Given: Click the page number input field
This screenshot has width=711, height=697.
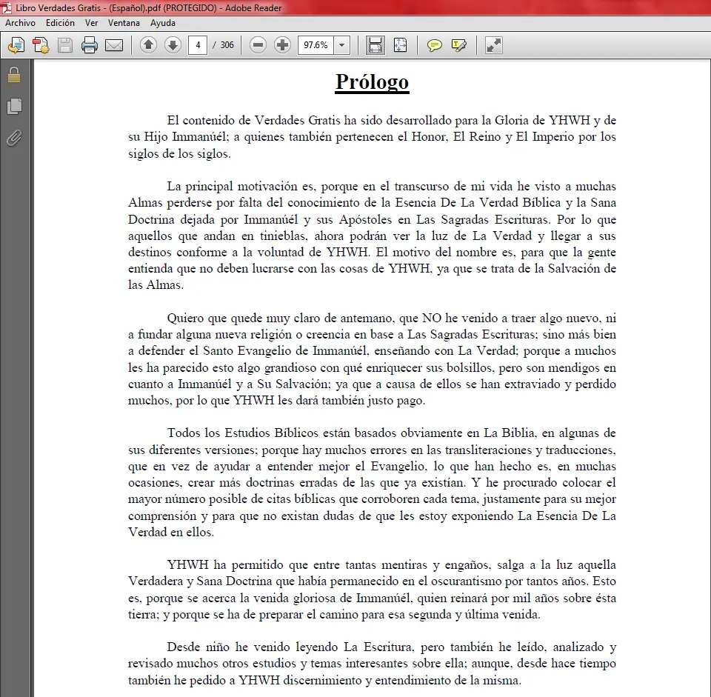Looking at the screenshot, I should [x=198, y=45].
